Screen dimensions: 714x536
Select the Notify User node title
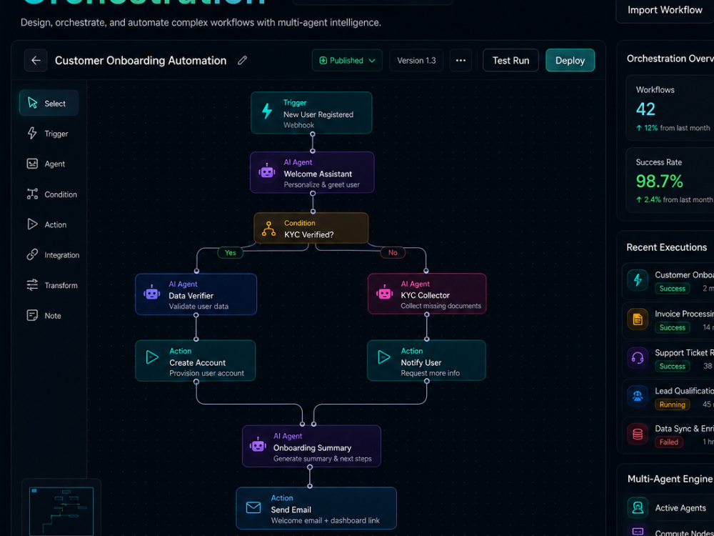[x=421, y=362]
